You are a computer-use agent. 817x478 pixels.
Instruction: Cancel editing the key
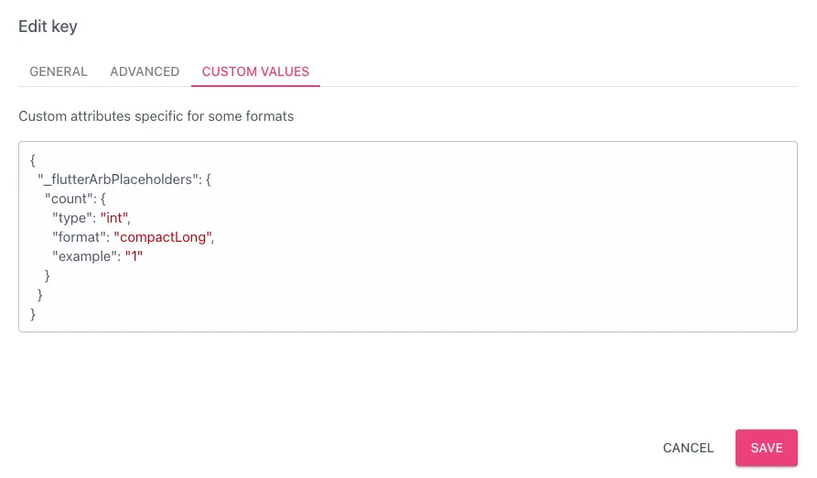pos(688,448)
